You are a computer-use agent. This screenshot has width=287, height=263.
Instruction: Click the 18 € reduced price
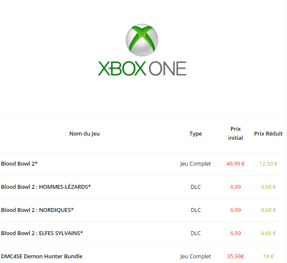(268, 257)
